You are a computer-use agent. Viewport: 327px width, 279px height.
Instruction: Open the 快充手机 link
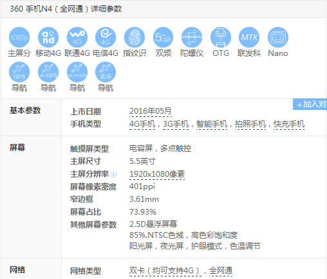(289, 124)
